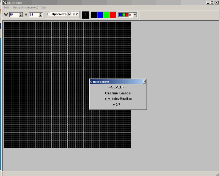Toggle the x 2 zoom checkbox
This screenshot has width=220, height=176.
tap(70, 14)
